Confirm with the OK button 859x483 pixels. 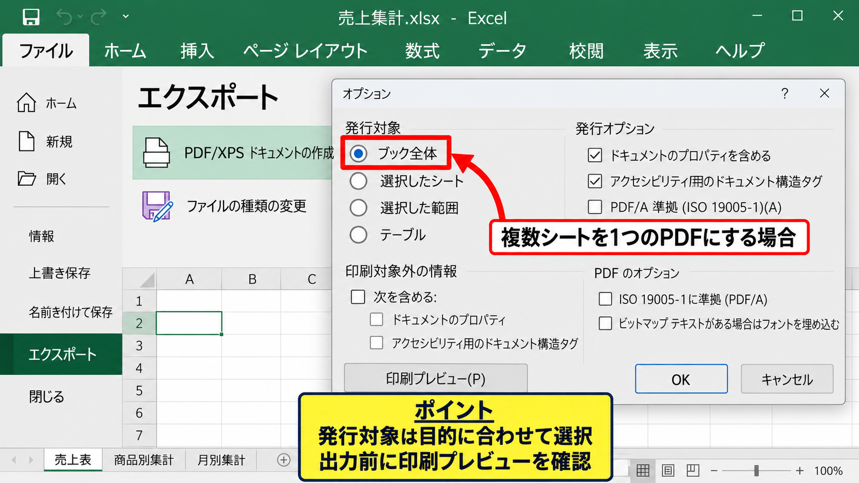(681, 379)
